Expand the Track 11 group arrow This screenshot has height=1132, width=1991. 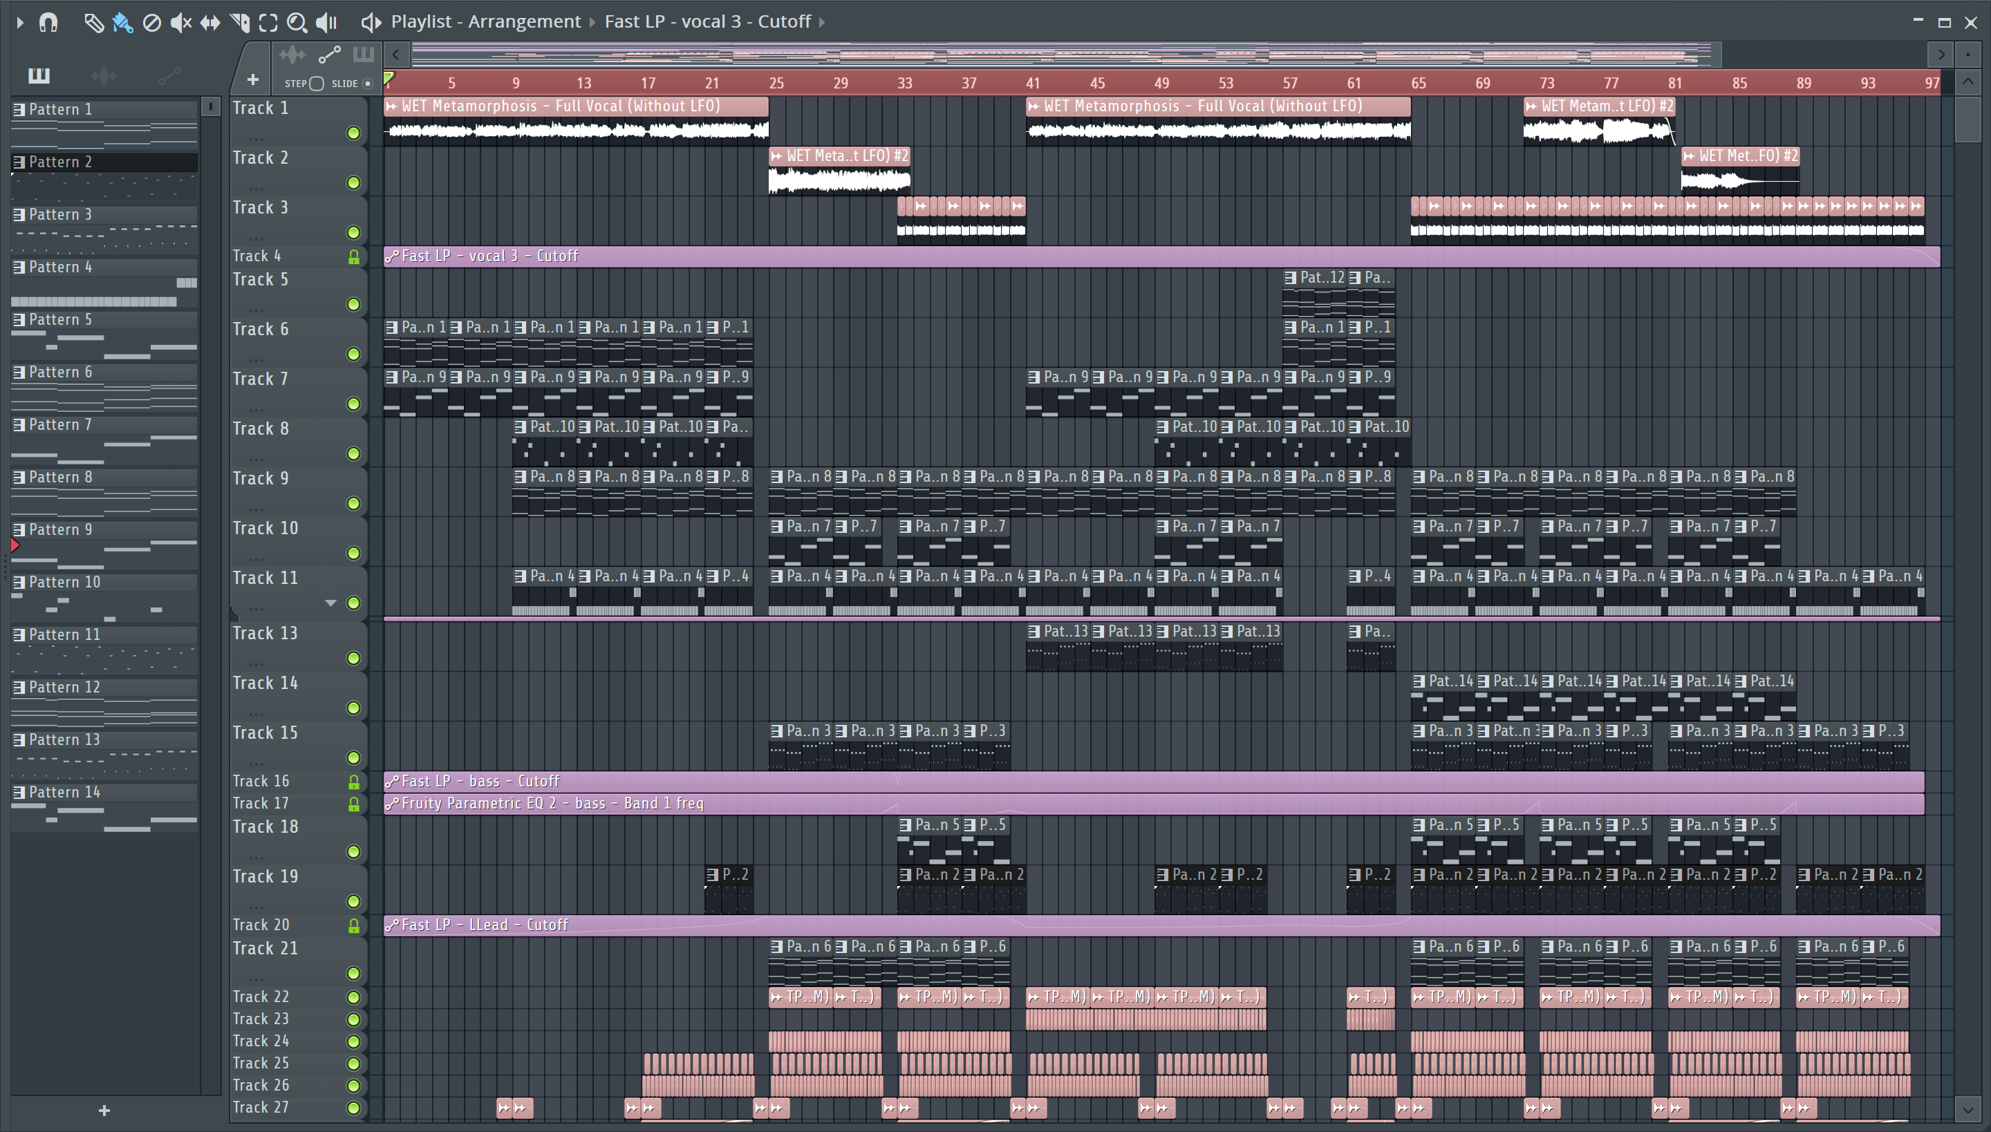(x=330, y=603)
